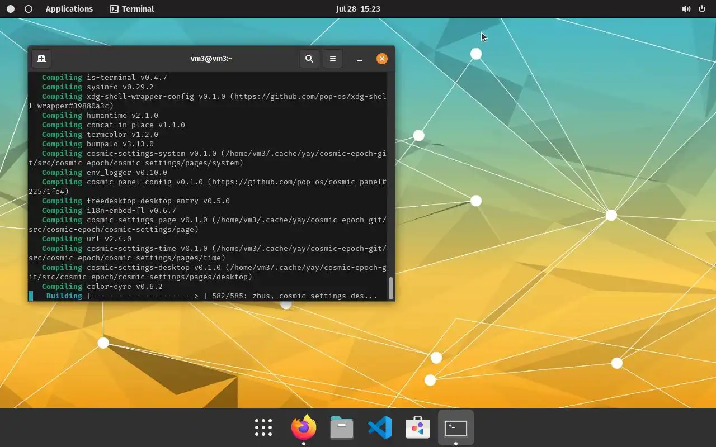This screenshot has height=447, width=716.
Task: Click the power icon in top bar
Action: click(702, 9)
